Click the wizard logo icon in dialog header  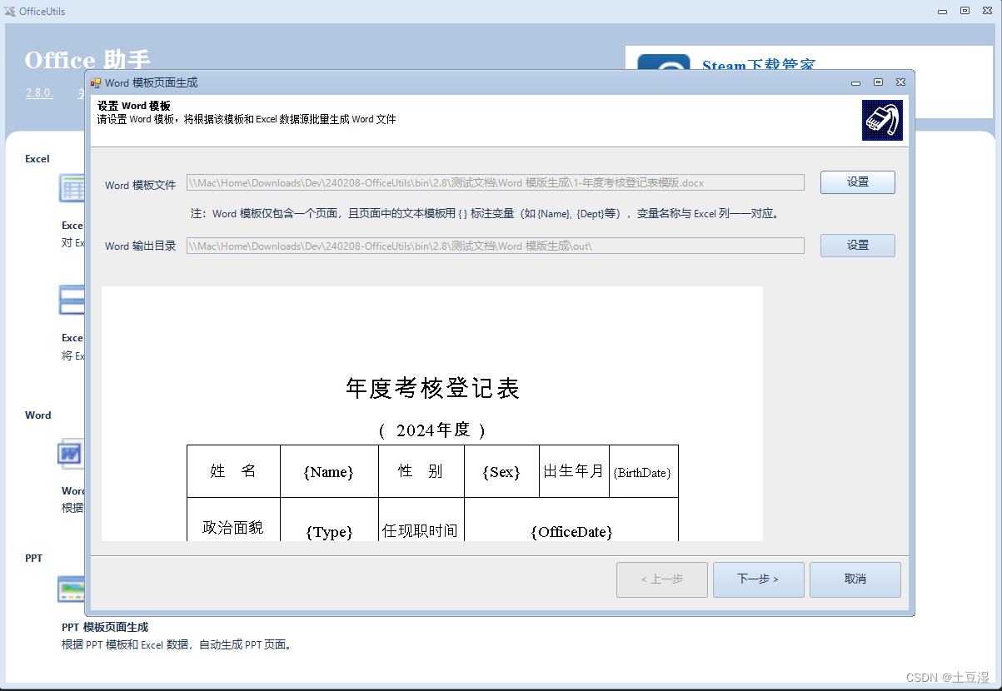coord(882,120)
